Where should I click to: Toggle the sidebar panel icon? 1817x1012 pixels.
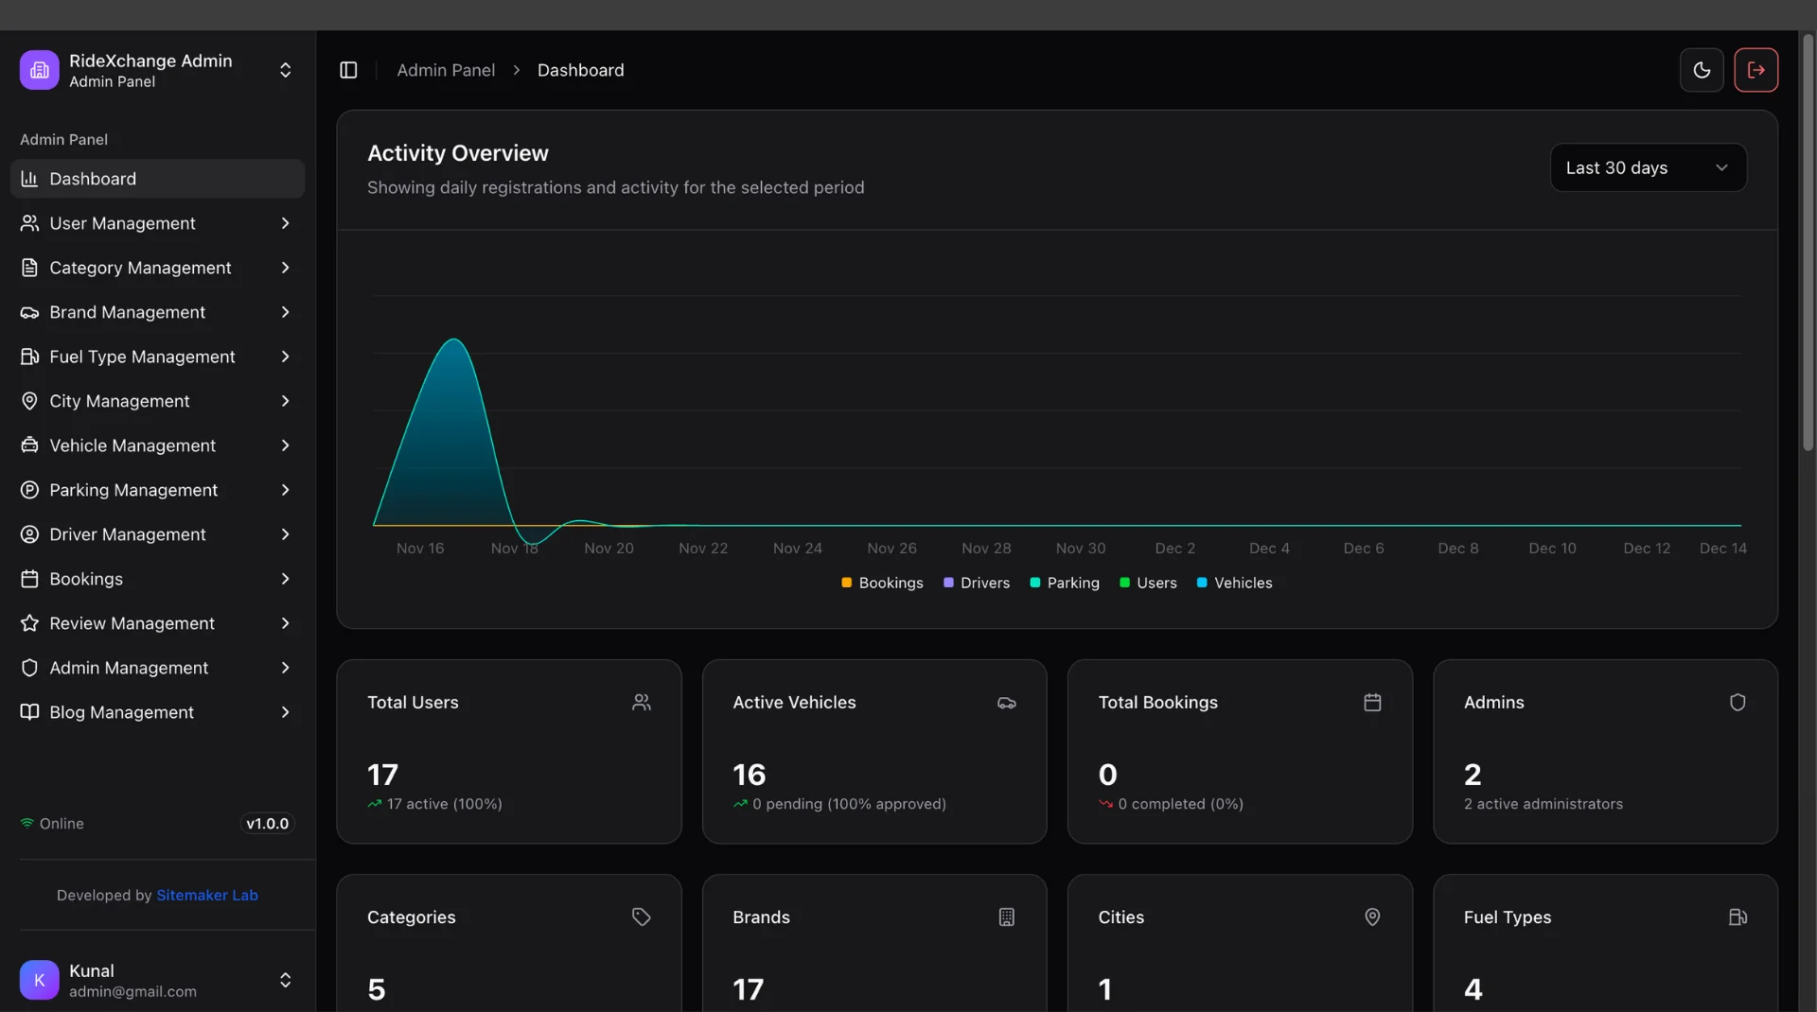point(348,70)
